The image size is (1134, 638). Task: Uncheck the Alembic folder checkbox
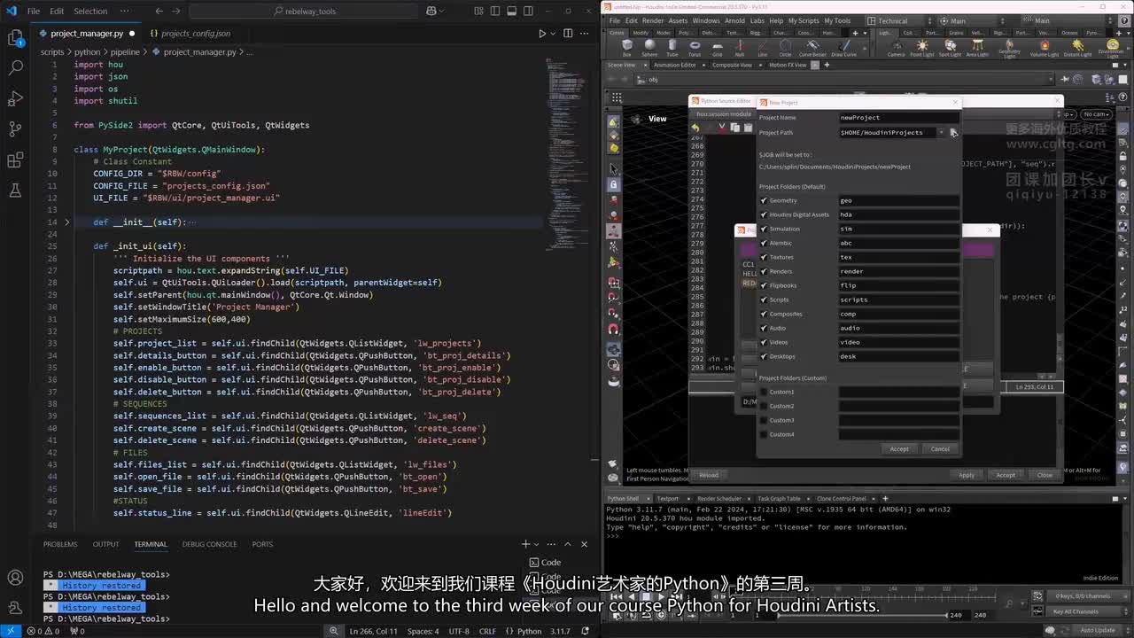(764, 243)
